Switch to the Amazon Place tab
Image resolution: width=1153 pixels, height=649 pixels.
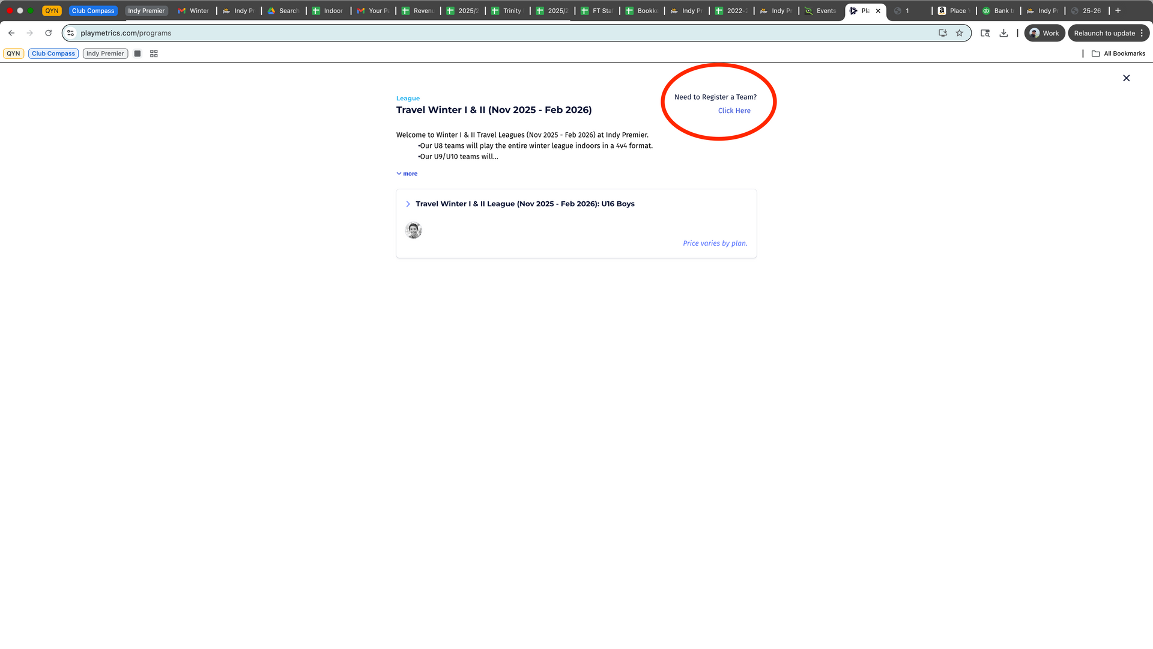954,11
